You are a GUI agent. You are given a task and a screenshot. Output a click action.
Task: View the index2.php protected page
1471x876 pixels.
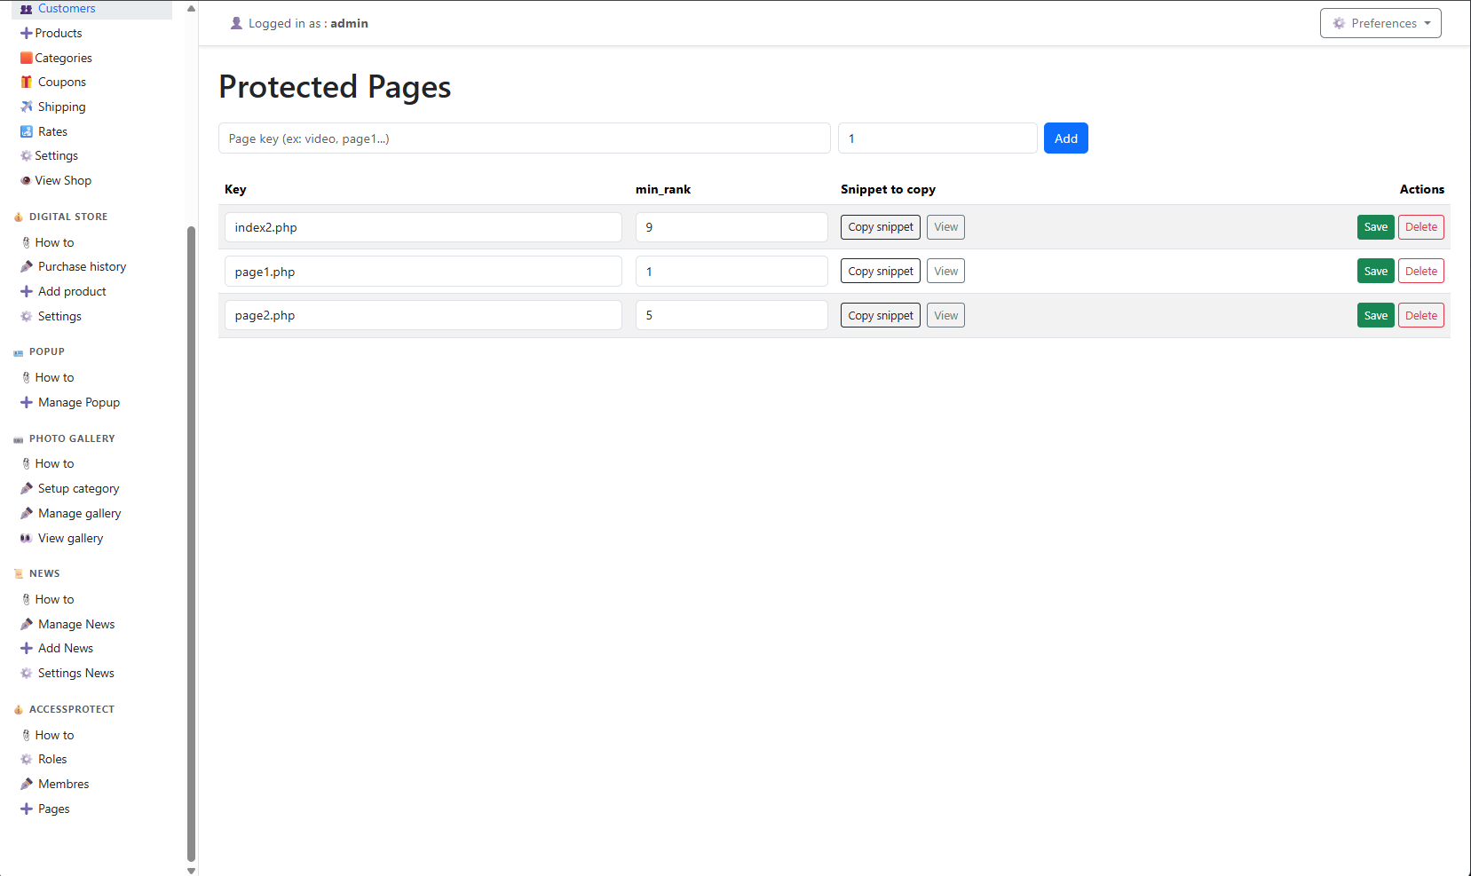pyautogui.click(x=946, y=227)
